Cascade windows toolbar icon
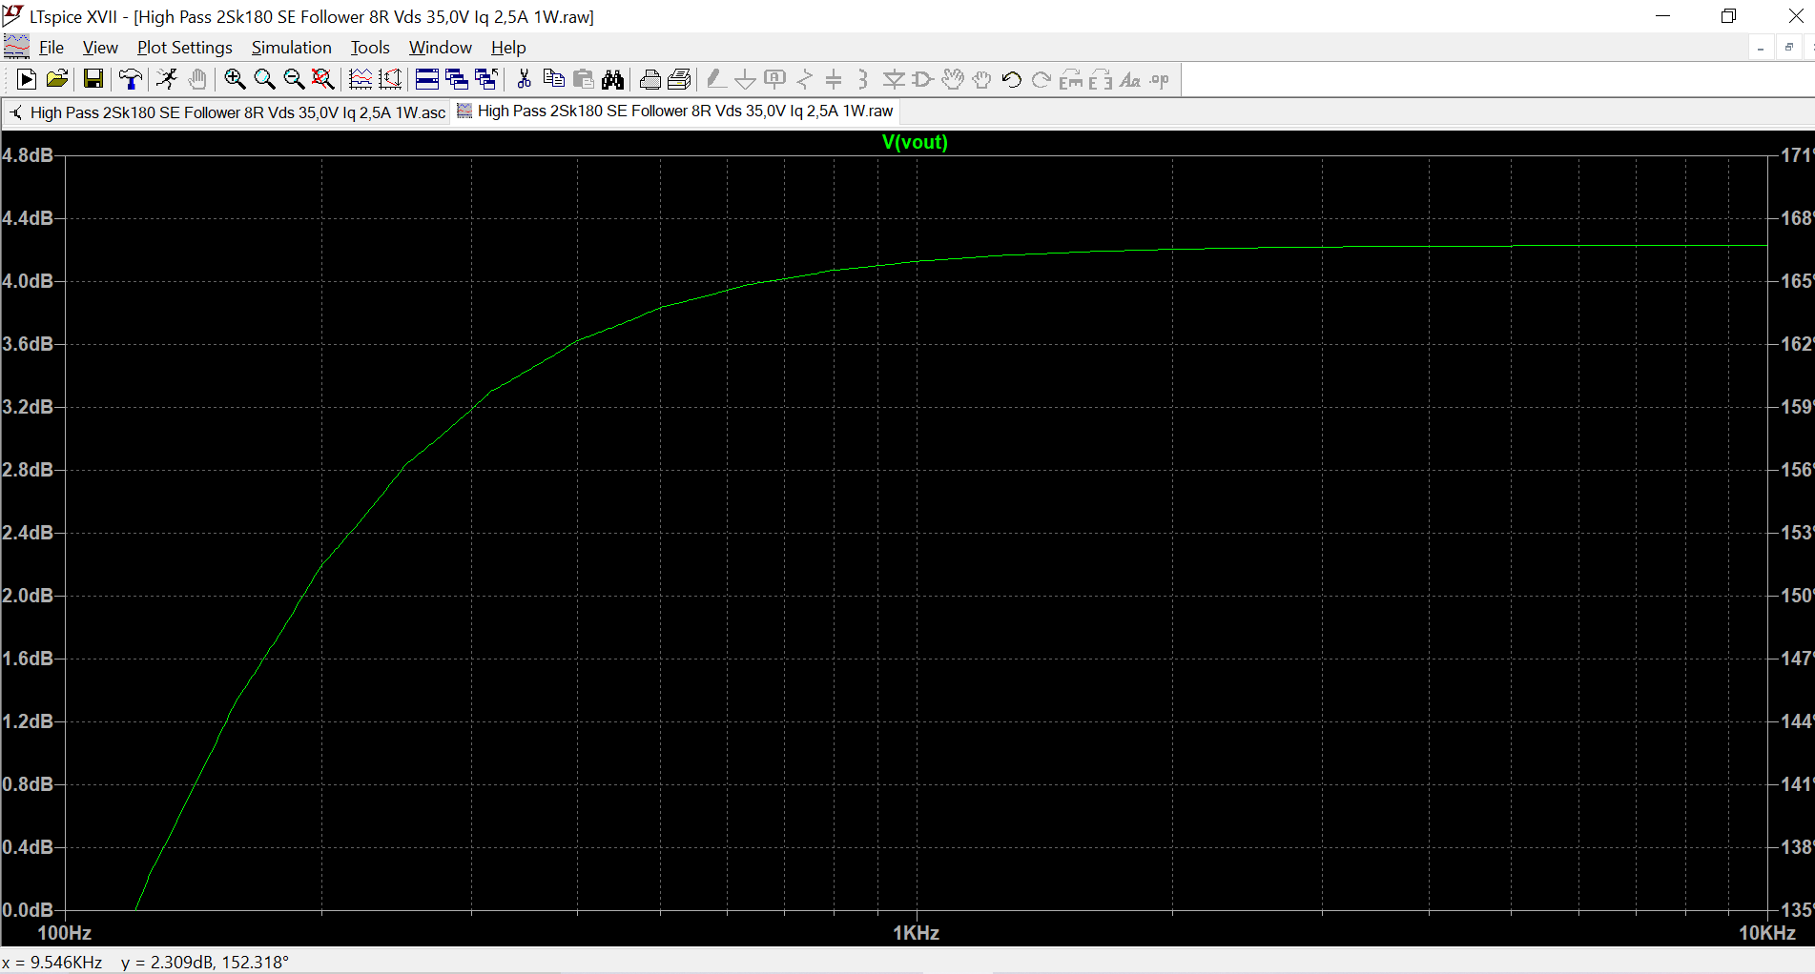Viewport: 1815px width, 974px height. [x=457, y=80]
